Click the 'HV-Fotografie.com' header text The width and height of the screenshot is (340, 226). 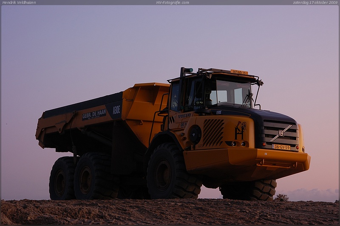(x=173, y=3)
